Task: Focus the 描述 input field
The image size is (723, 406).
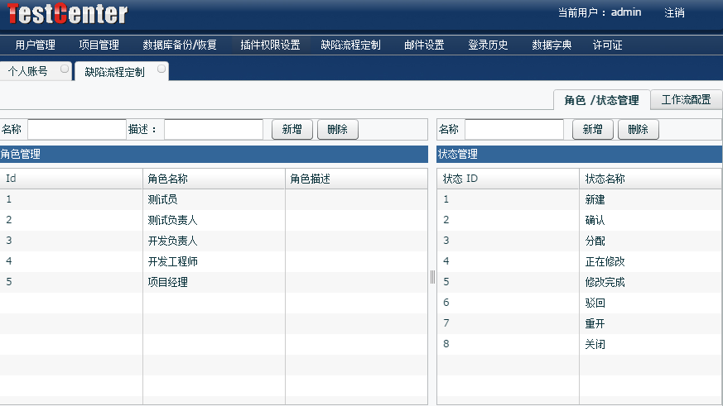Action: tap(213, 129)
